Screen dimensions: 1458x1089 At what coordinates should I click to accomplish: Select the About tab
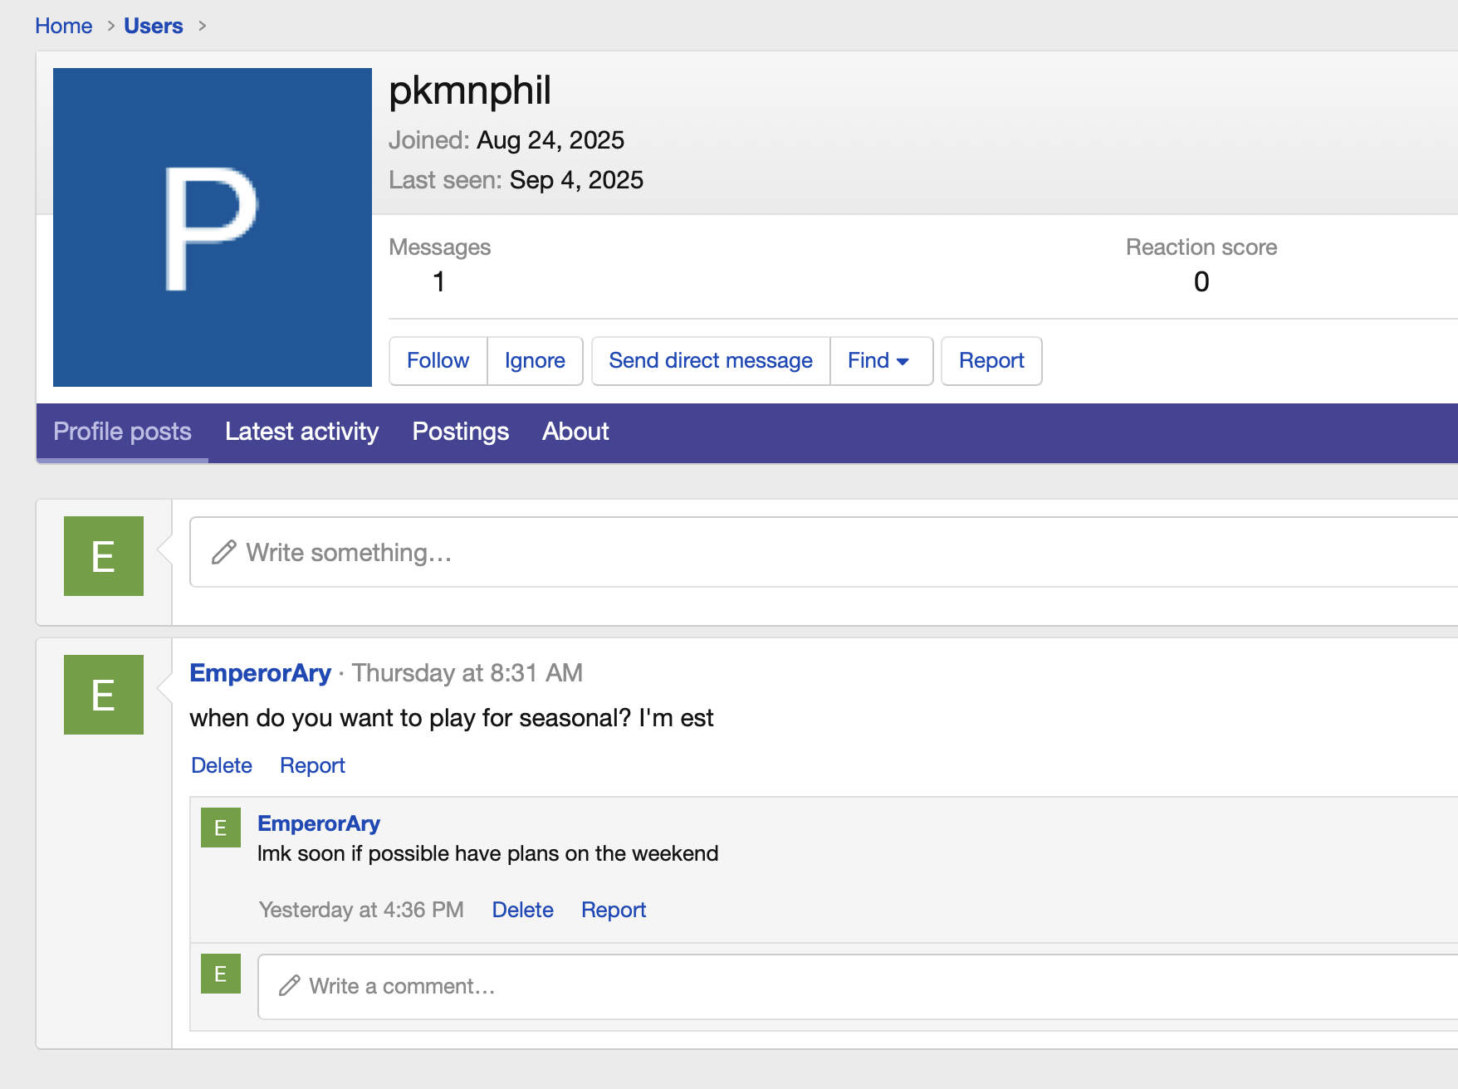575,432
